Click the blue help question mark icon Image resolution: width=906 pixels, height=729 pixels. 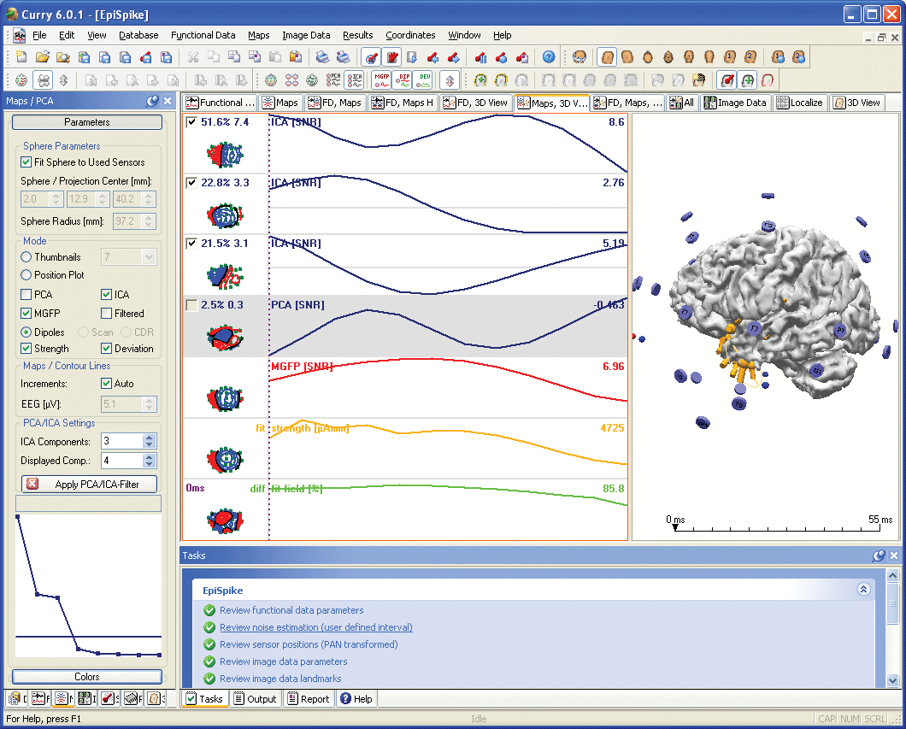549,57
